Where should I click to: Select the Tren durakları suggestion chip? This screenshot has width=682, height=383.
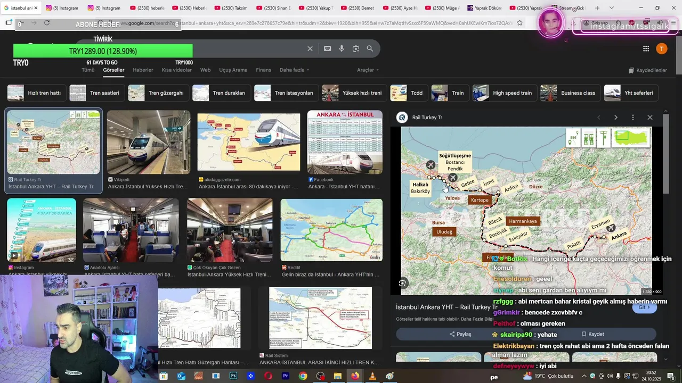click(221, 93)
